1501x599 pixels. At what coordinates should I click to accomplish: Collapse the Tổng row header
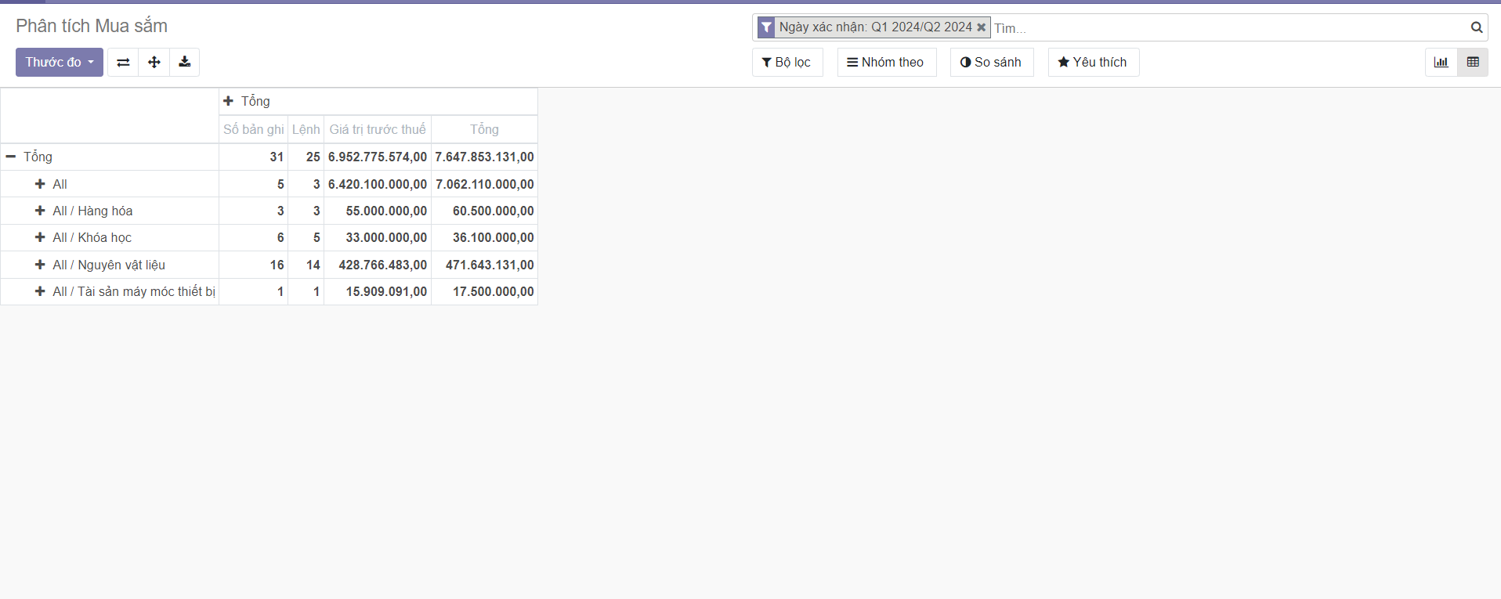[30, 157]
